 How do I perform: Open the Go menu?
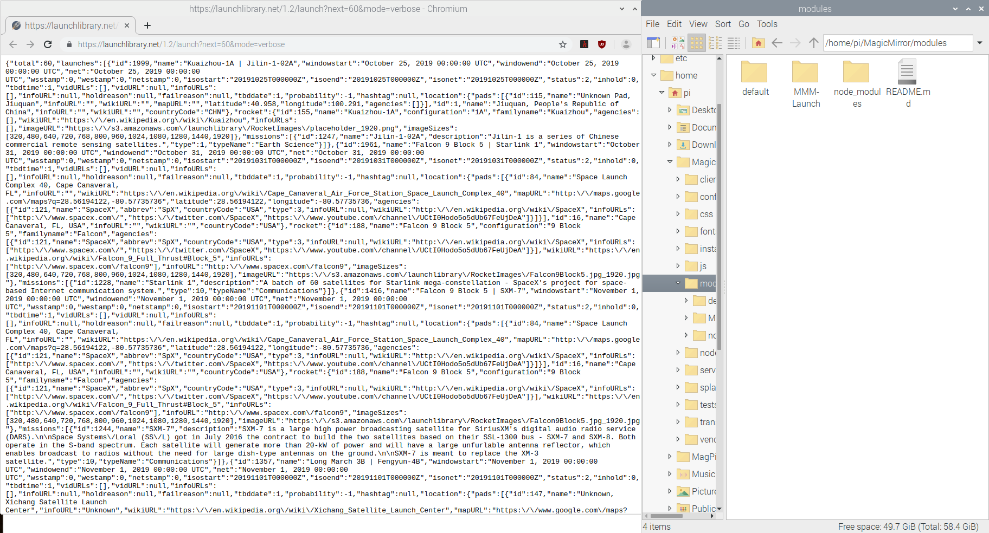(744, 24)
